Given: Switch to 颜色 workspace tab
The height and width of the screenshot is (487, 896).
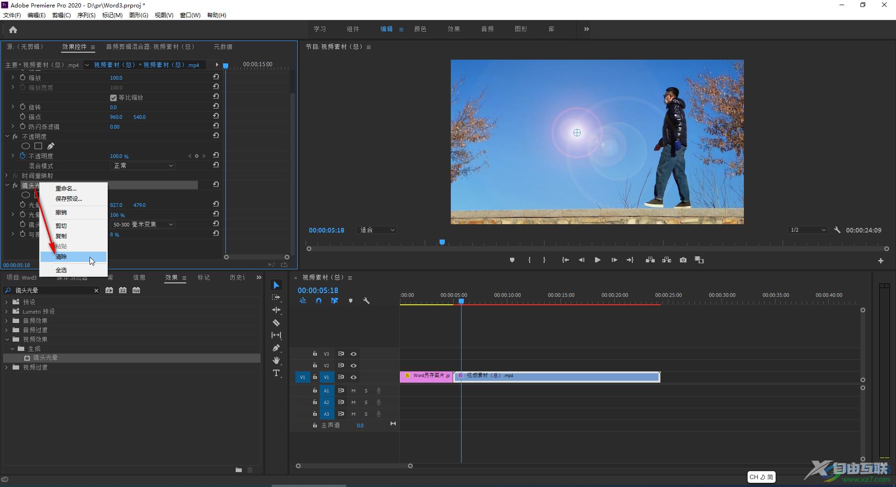Looking at the screenshot, I should coord(420,29).
